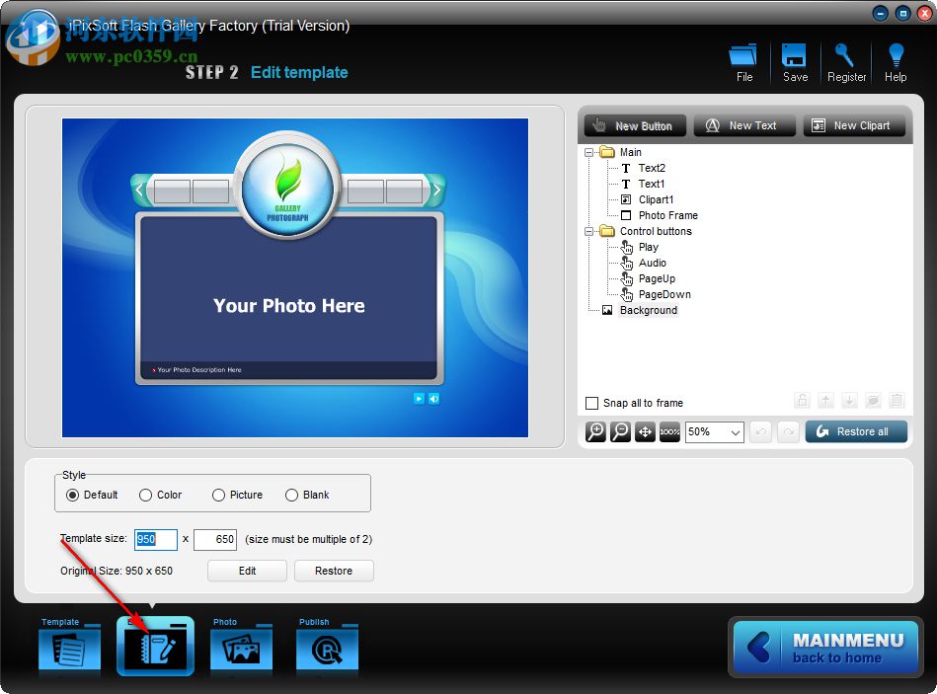
Task: Reset view with the 100% zoom icon
Action: coord(668,431)
